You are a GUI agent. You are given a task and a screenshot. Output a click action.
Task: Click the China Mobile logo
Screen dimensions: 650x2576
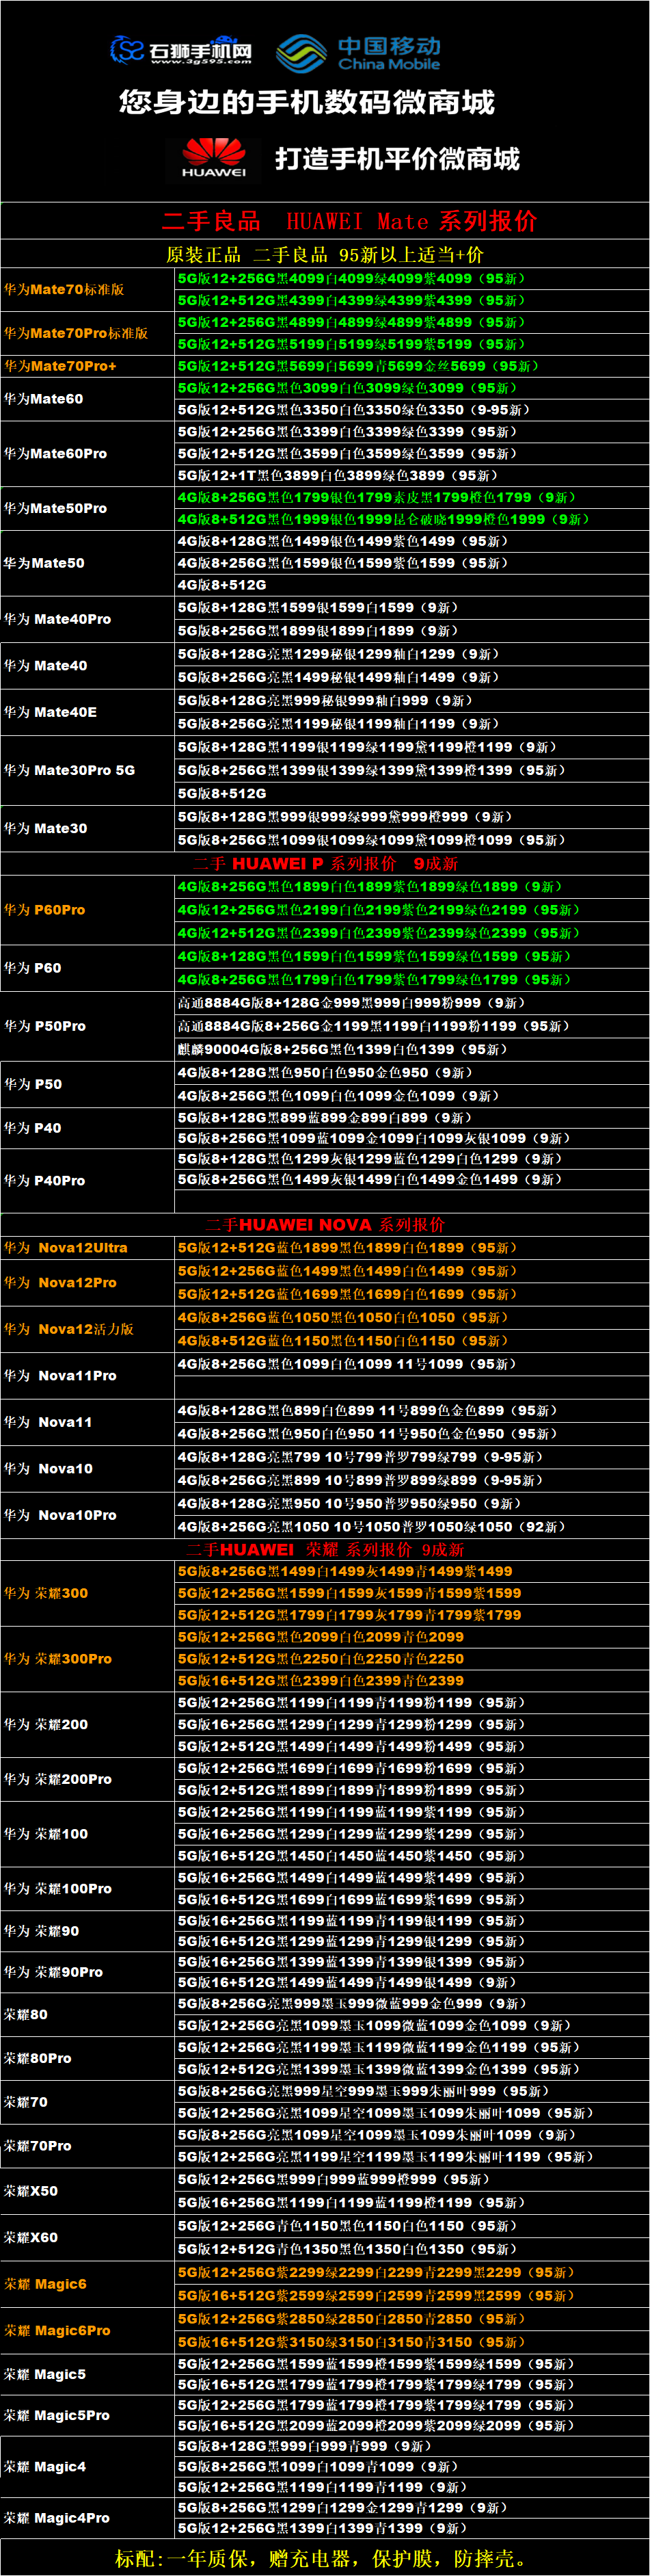point(358,53)
